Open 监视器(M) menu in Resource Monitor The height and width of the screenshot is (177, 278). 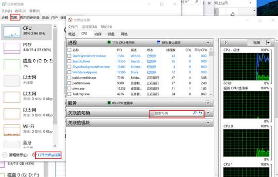pyautogui.click(x=89, y=27)
